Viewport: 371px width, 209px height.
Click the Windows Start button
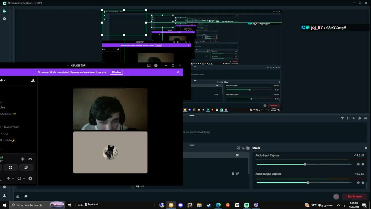click(x=5, y=205)
